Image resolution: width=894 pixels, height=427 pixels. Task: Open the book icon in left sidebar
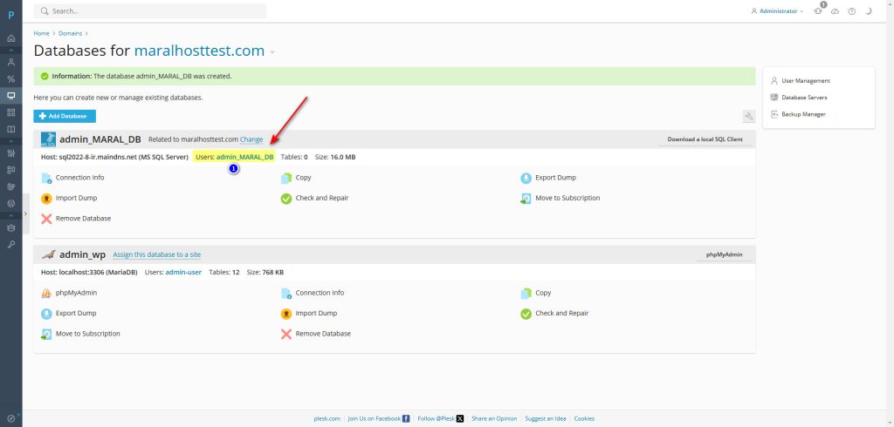[x=10, y=129]
